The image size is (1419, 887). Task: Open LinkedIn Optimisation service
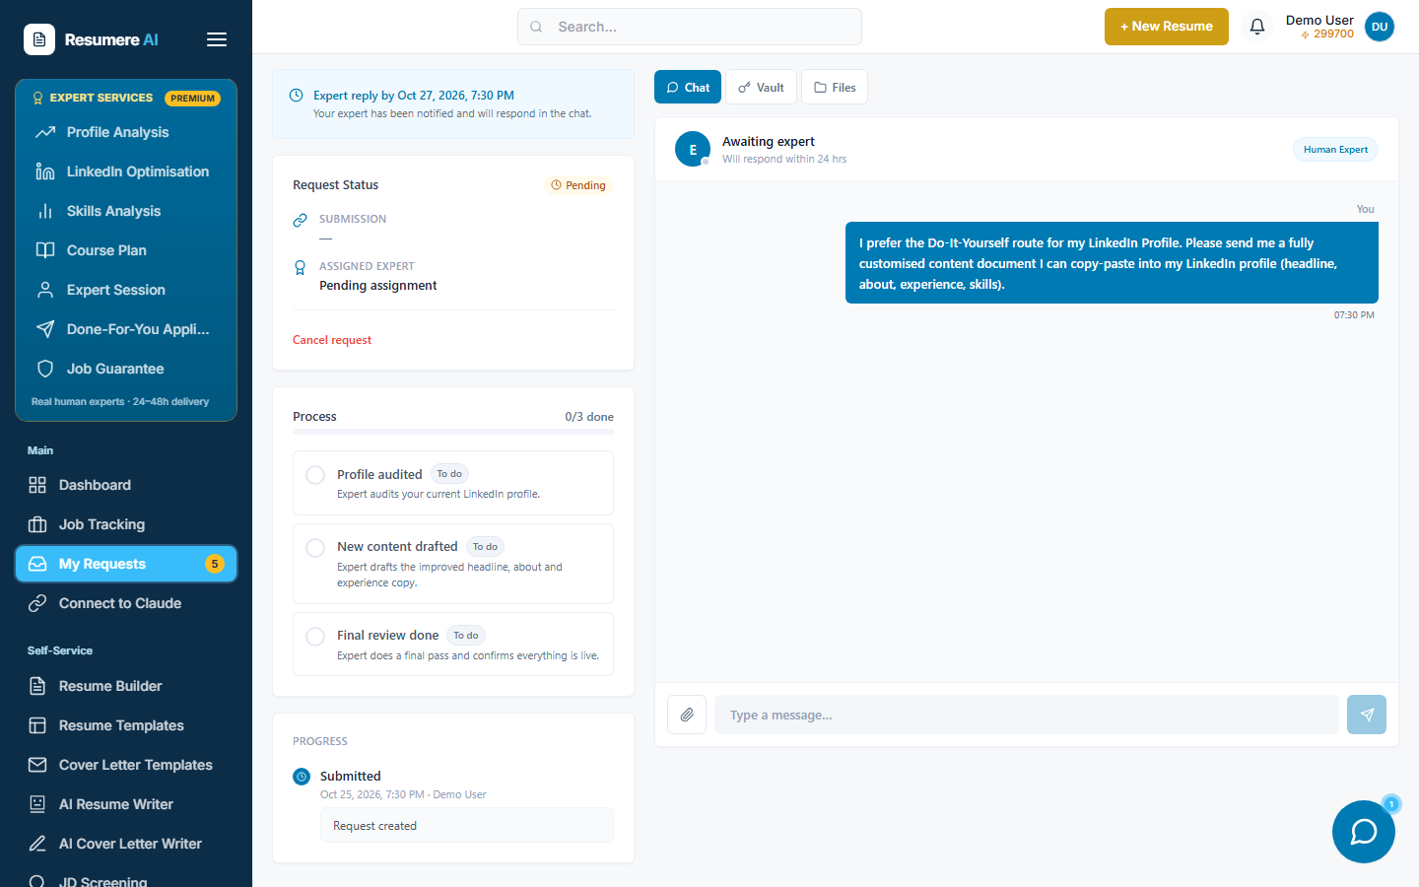tap(126, 171)
